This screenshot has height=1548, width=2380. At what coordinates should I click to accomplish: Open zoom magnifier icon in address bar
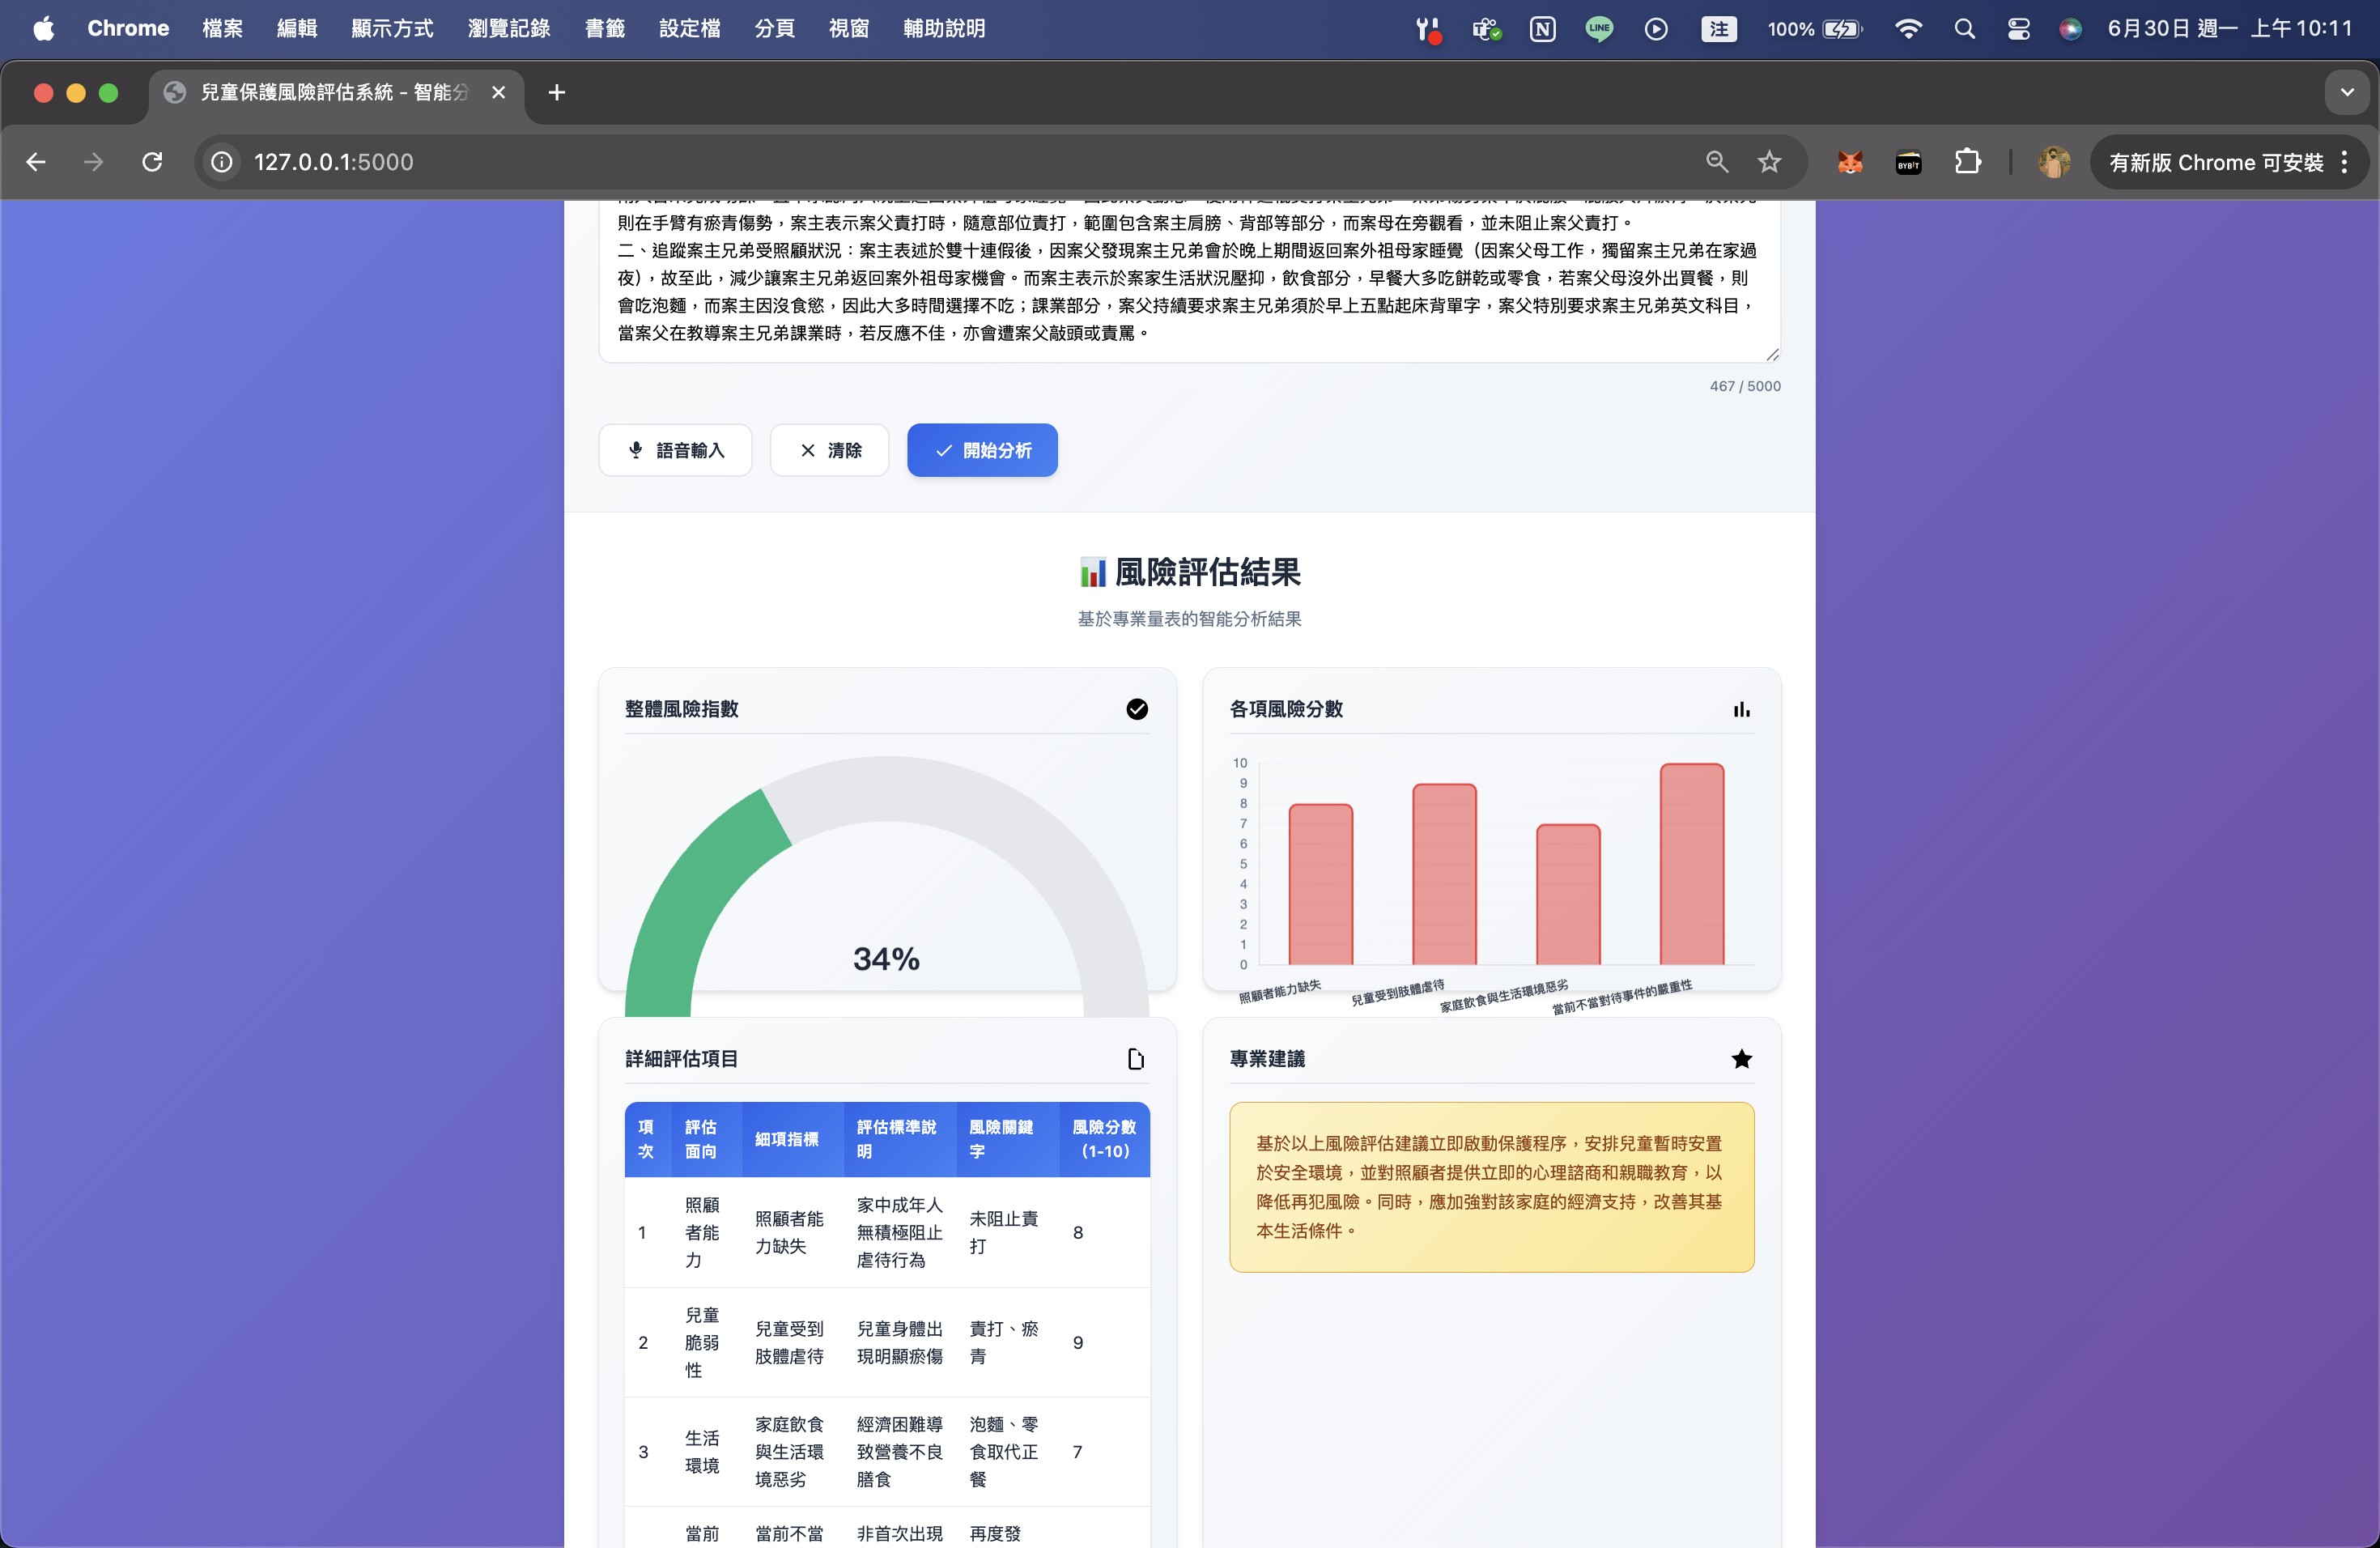click(1717, 162)
